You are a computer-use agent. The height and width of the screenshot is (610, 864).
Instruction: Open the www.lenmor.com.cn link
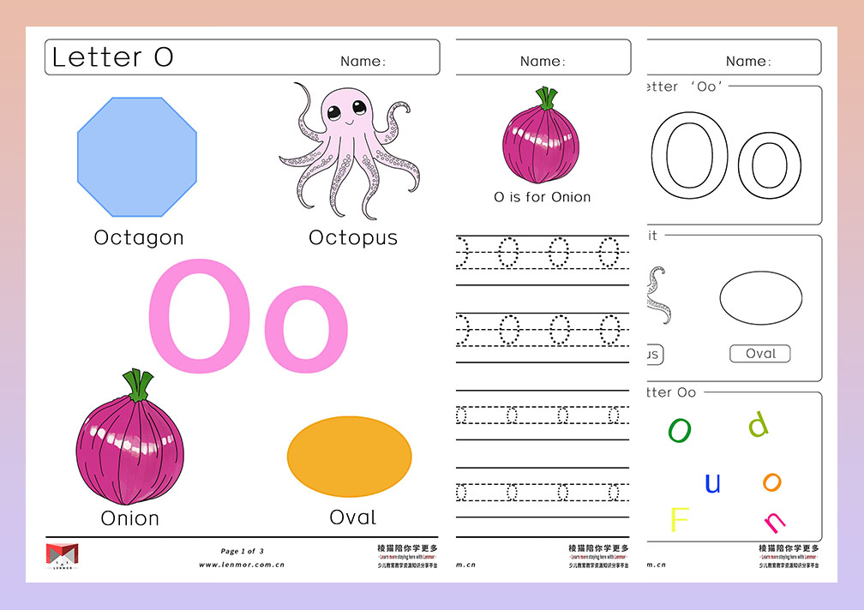(x=242, y=565)
